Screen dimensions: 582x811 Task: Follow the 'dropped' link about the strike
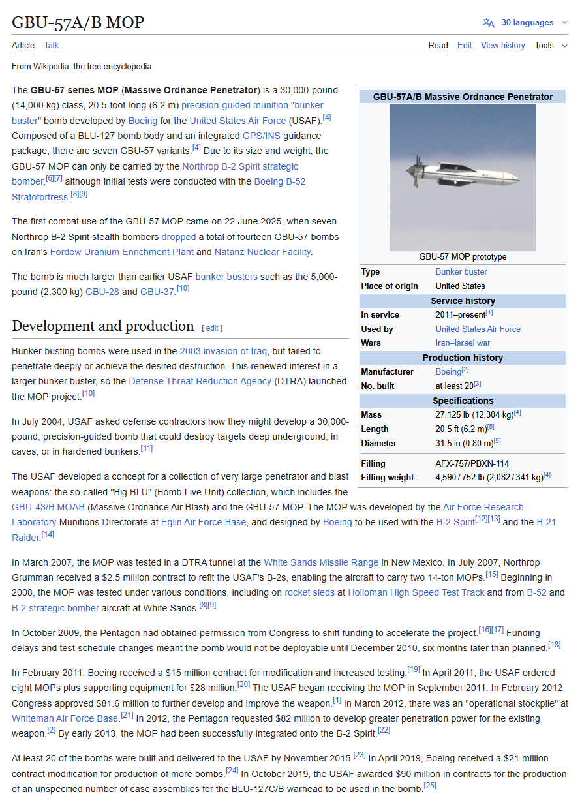coord(179,237)
